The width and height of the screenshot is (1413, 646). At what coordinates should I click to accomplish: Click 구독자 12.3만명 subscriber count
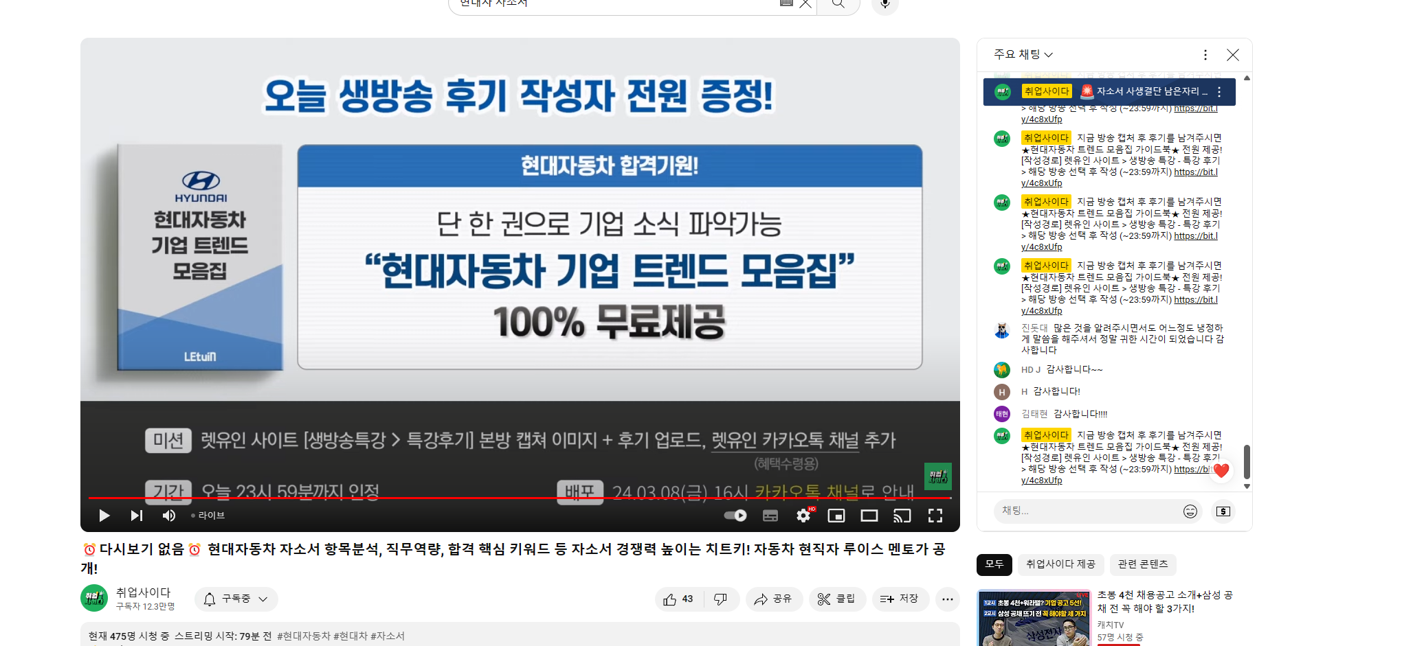click(x=145, y=606)
